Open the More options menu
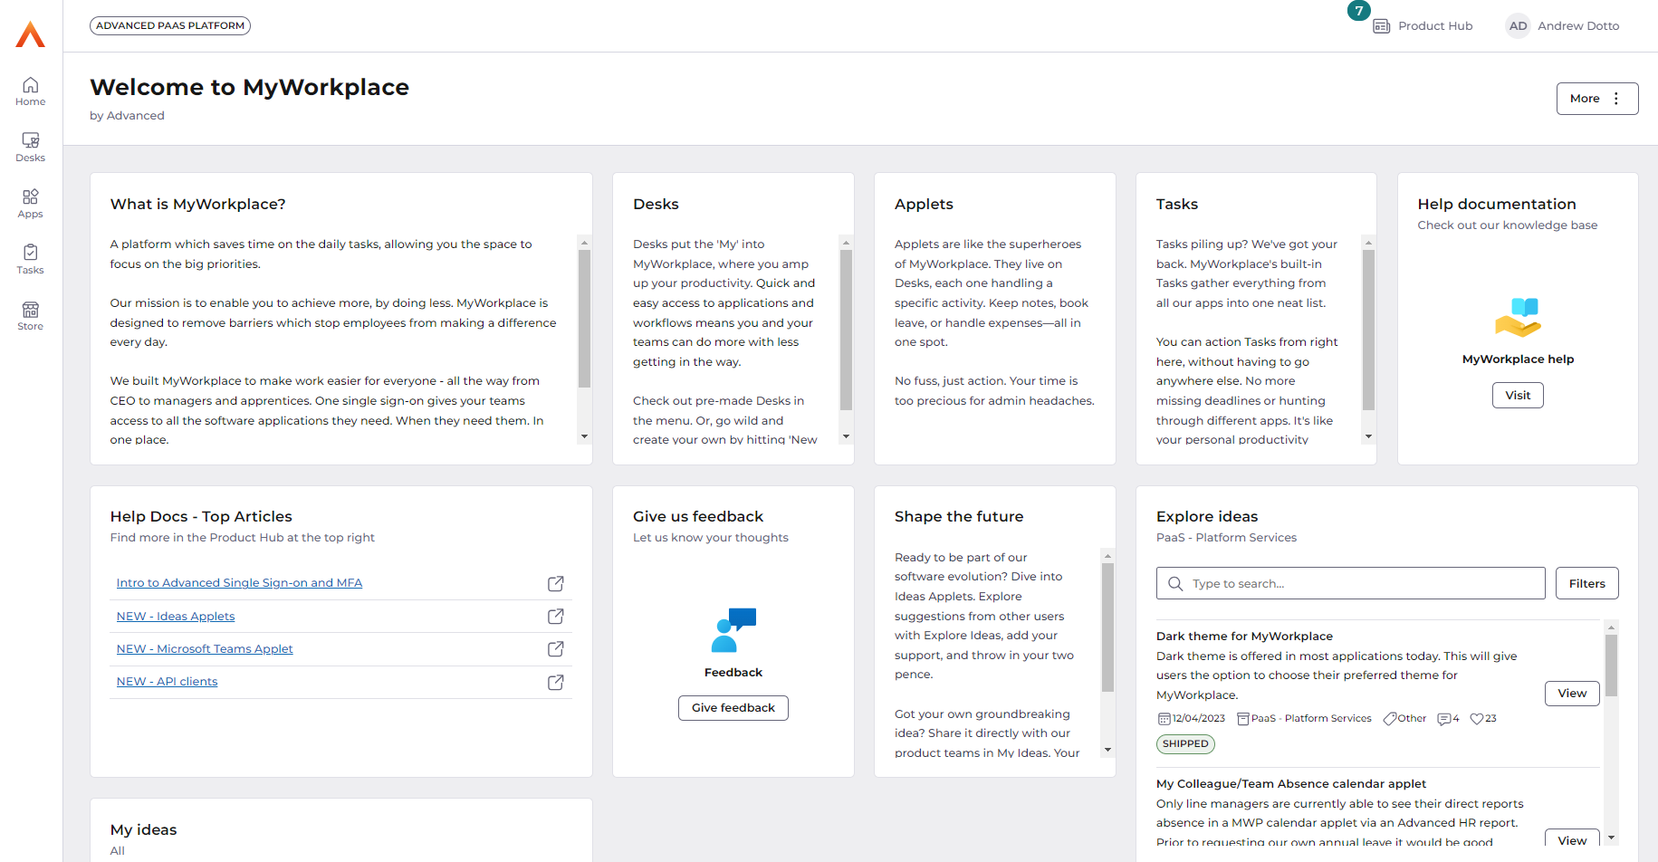Image resolution: width=1658 pixels, height=862 pixels. (1597, 99)
